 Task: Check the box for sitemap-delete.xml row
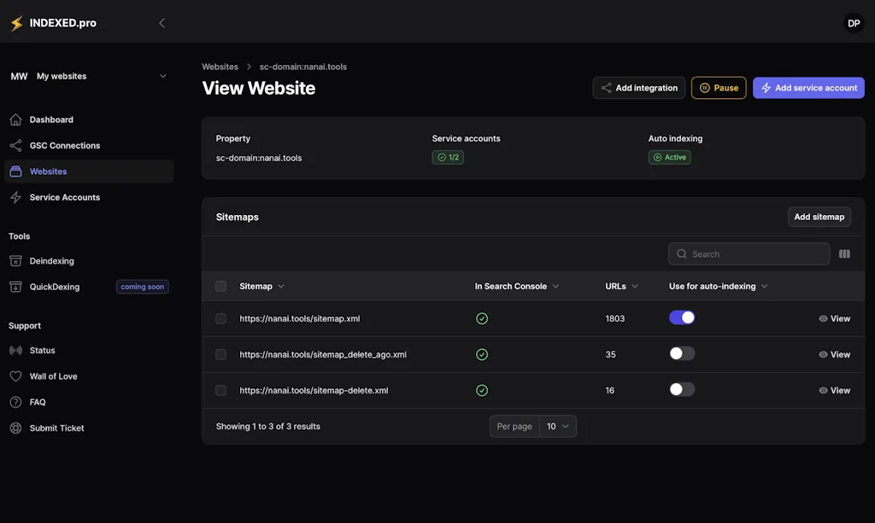tap(221, 390)
